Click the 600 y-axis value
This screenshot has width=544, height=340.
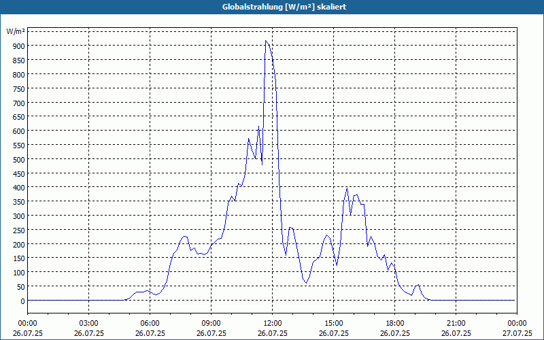20,131
